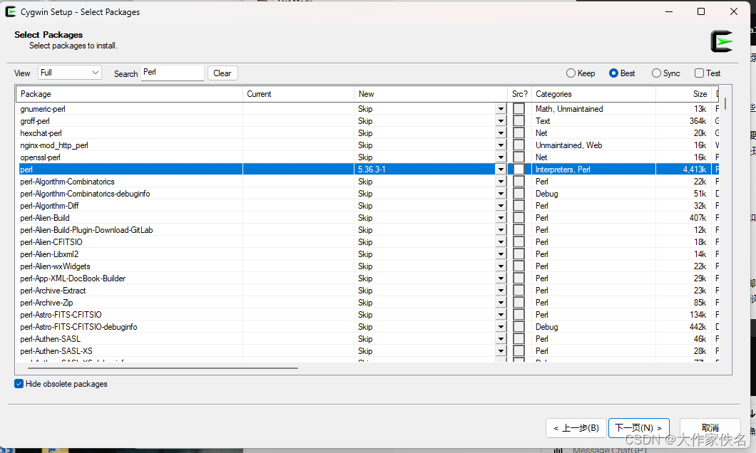
Task: Tick the Src? box for perl
Action: pyautogui.click(x=519, y=170)
